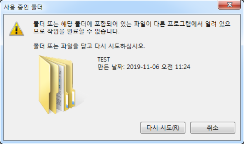
Task: Select the TEST folder name label
Action: click(x=104, y=59)
